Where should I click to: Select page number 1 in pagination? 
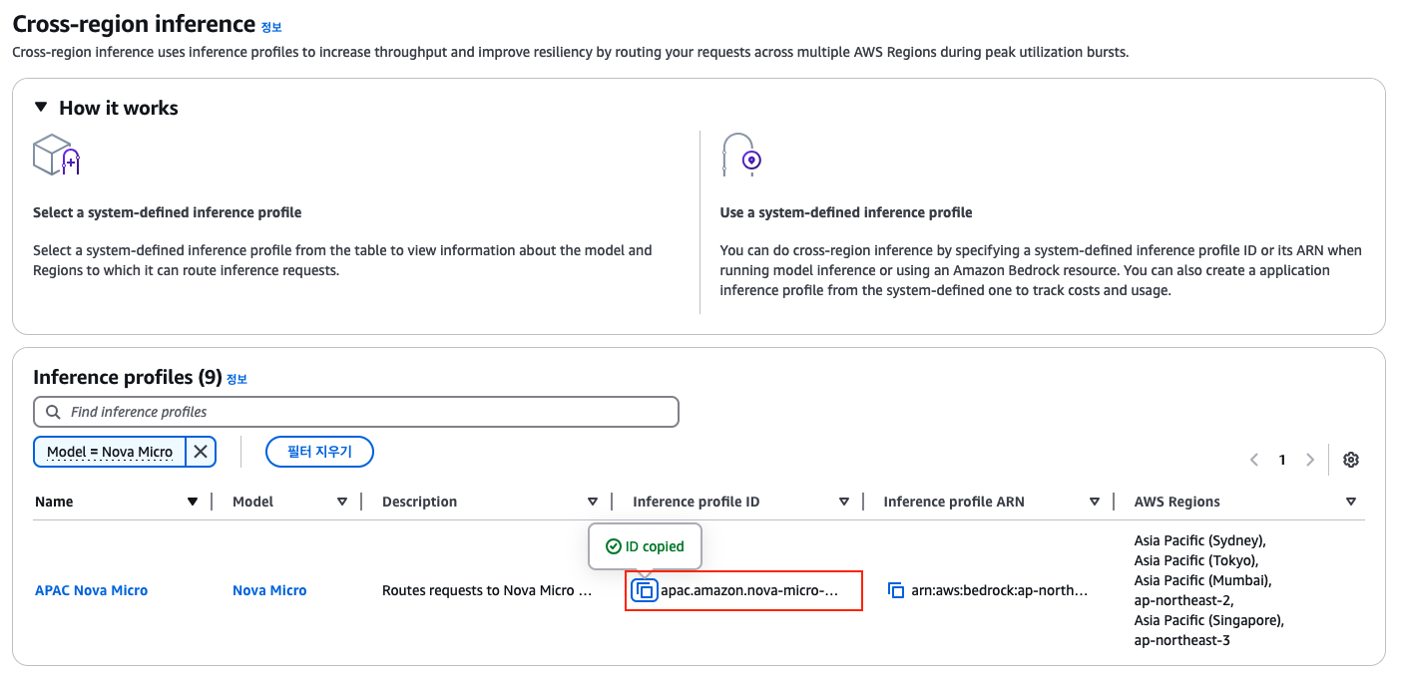click(1282, 460)
